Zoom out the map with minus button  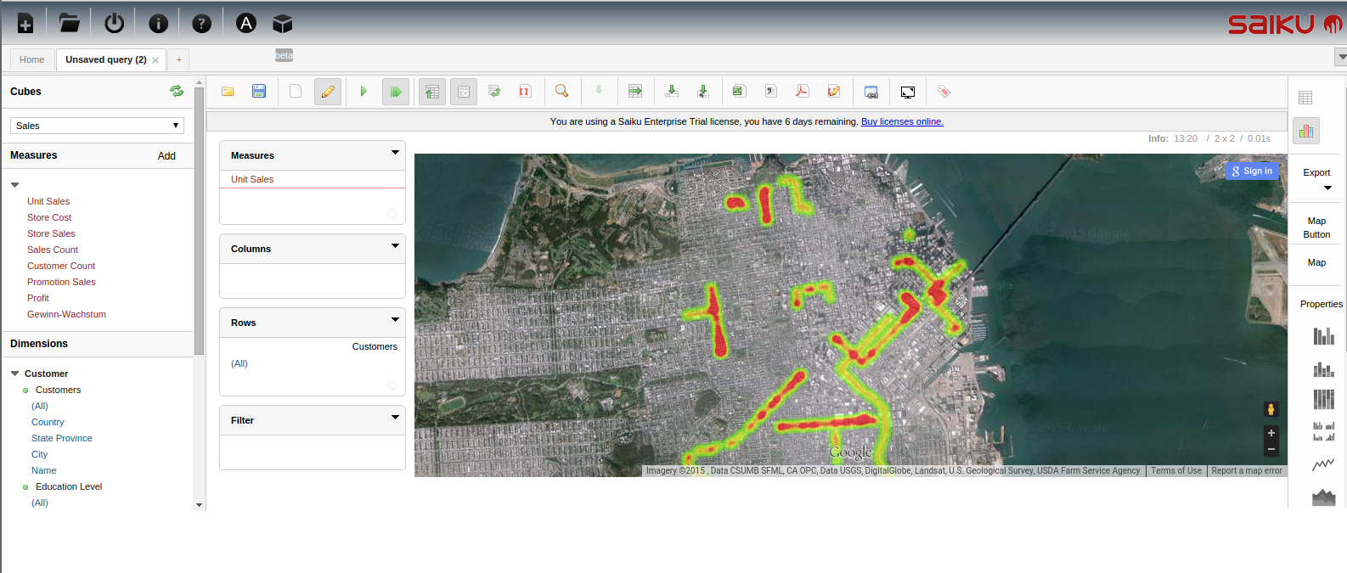pyautogui.click(x=1271, y=449)
